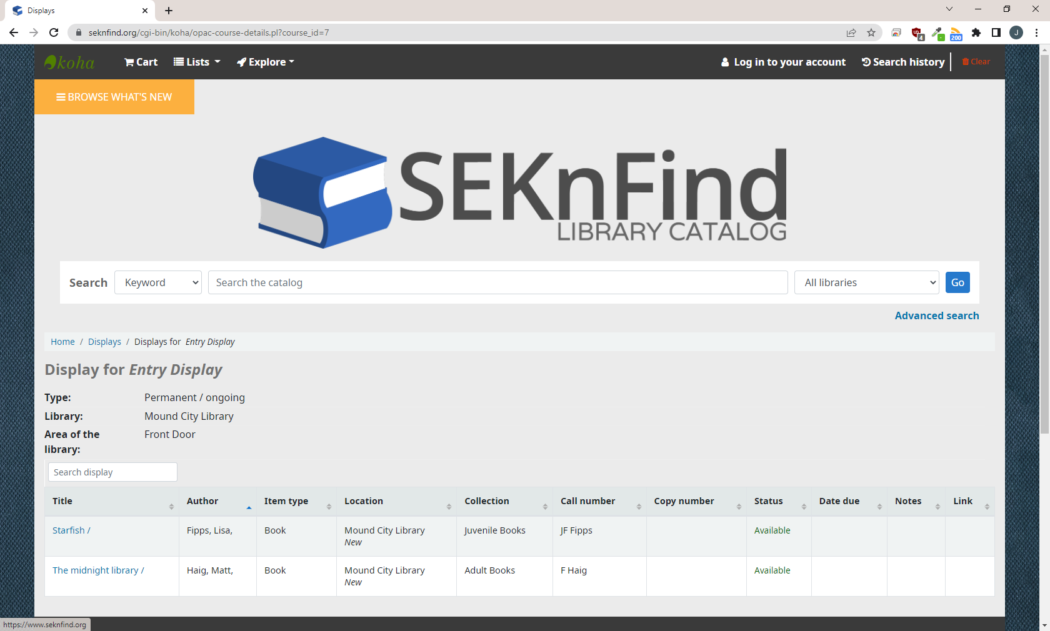
Task: Select the JF Fipps call number
Action: click(x=576, y=530)
